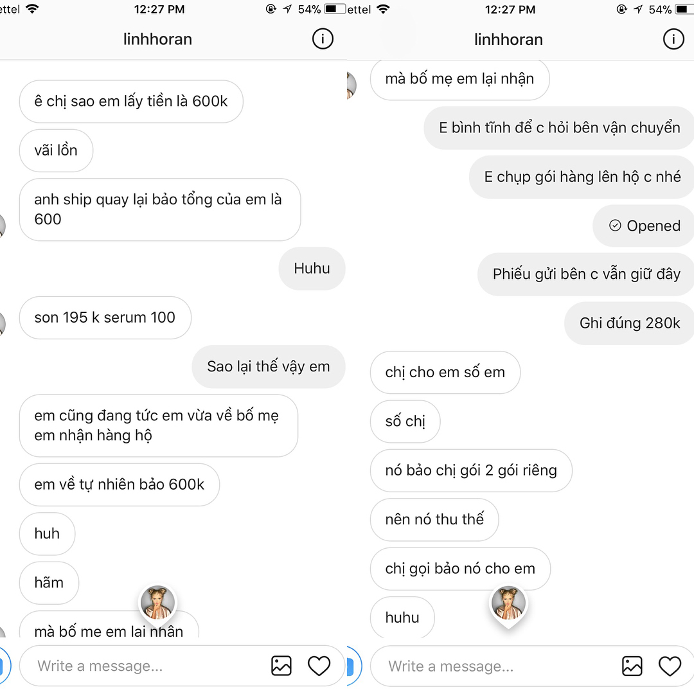This screenshot has width=694, height=694.
Task: Tap the battery icon in the right status bar
Action: [x=683, y=9]
